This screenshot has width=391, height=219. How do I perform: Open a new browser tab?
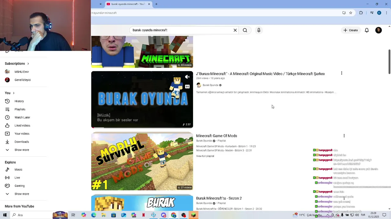pyautogui.click(x=156, y=4)
